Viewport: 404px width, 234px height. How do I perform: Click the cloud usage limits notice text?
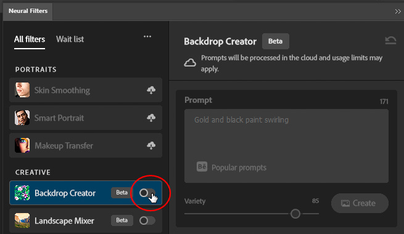[292, 63]
